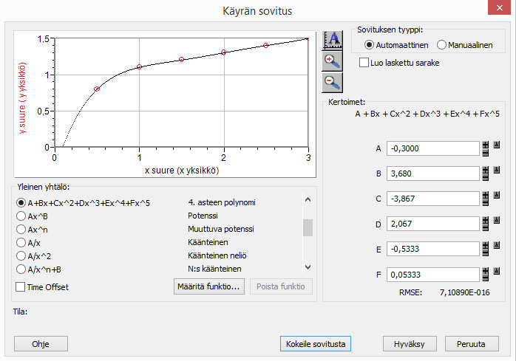The height and width of the screenshot is (361, 516).
Task: Click the stepper next to coefficient E
Action: point(486,249)
